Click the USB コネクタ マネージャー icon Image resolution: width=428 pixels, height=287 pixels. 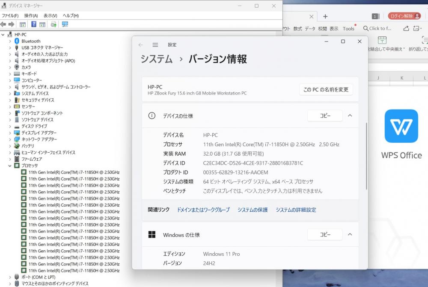17,47
